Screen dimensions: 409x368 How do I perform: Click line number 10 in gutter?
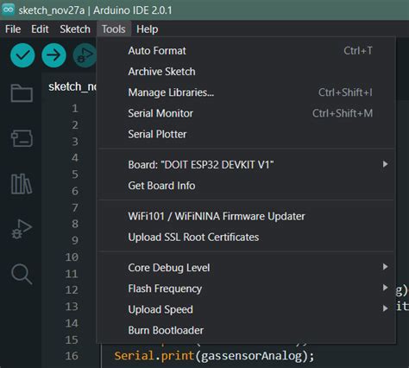point(72,257)
